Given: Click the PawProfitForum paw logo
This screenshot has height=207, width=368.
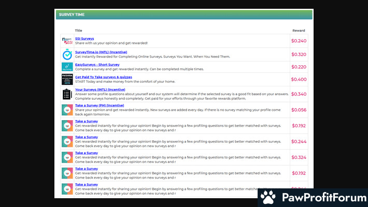Looking at the screenshot, I should point(268,197).
